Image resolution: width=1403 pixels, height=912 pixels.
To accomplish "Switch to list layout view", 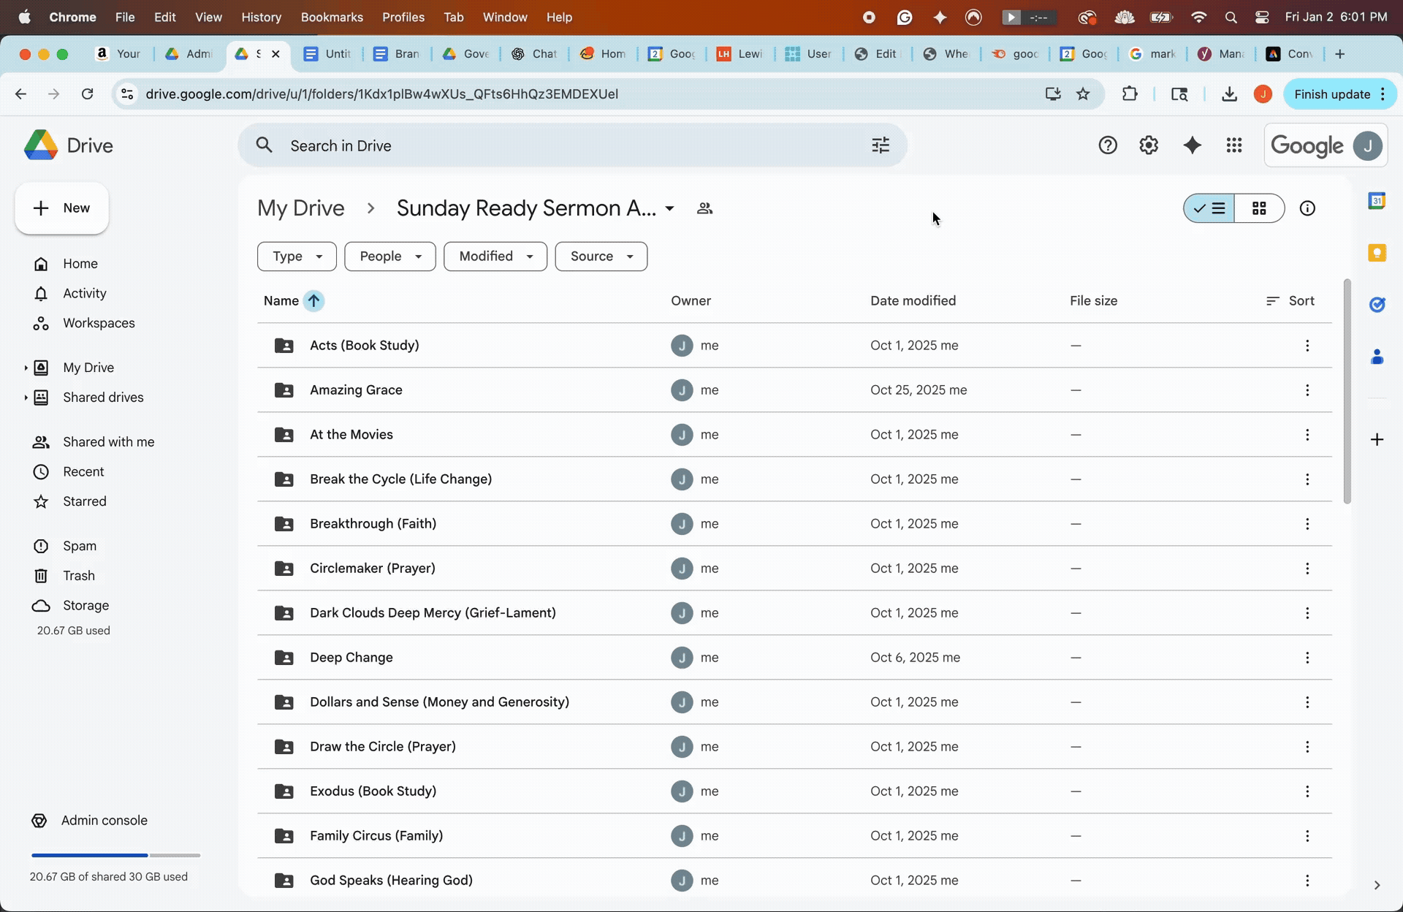I will (x=1210, y=208).
